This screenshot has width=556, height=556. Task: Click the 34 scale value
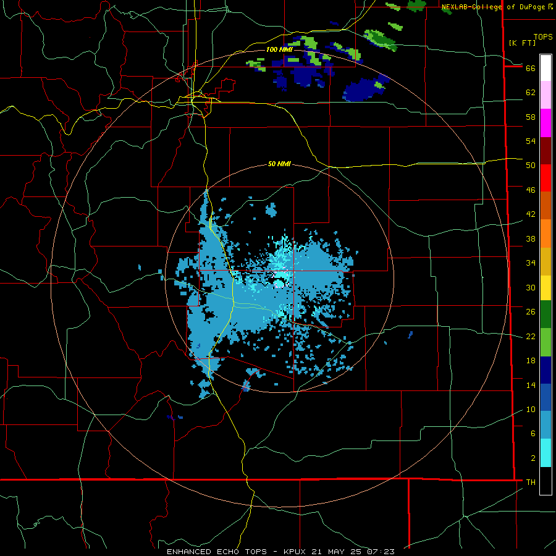pyautogui.click(x=531, y=263)
